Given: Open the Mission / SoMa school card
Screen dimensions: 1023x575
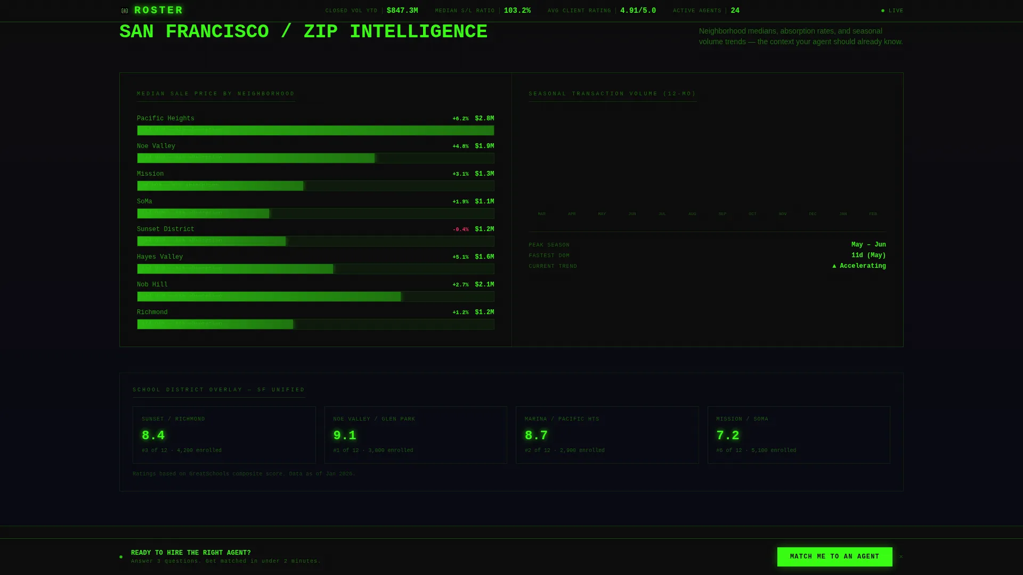Looking at the screenshot, I should (799, 435).
